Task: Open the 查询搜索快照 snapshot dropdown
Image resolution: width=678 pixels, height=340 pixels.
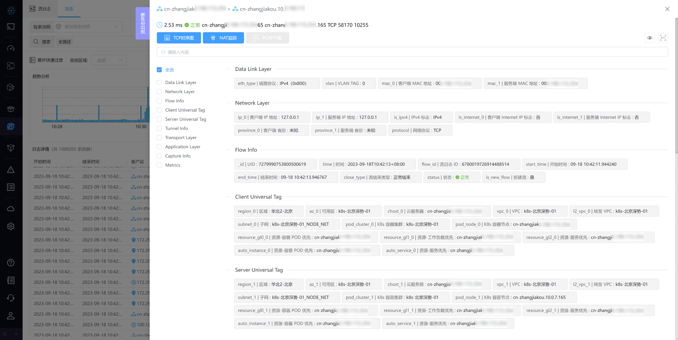Action: [88, 27]
